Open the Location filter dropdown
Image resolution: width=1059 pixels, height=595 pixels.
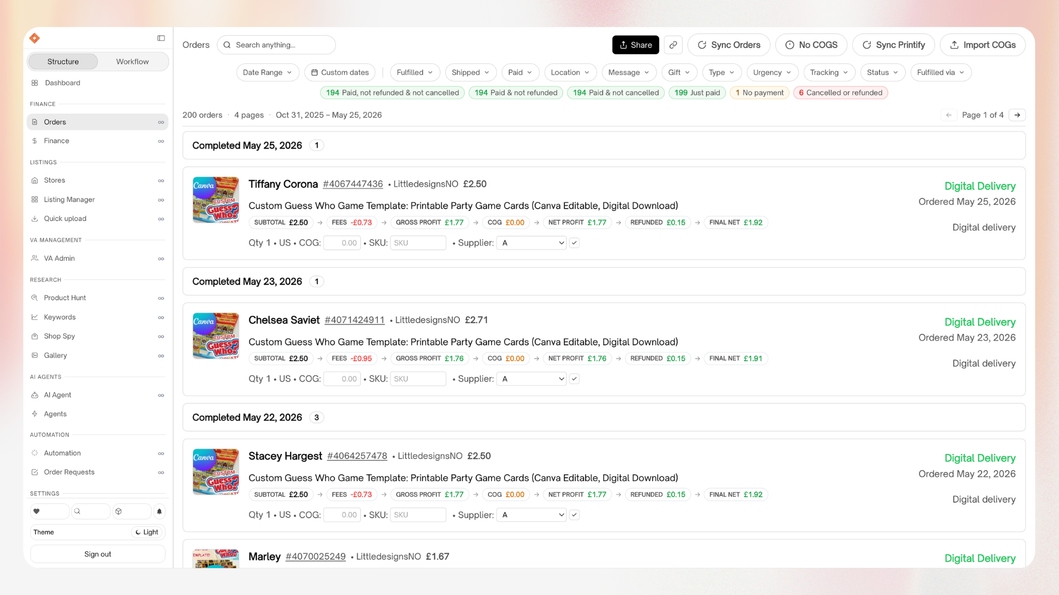coord(570,72)
